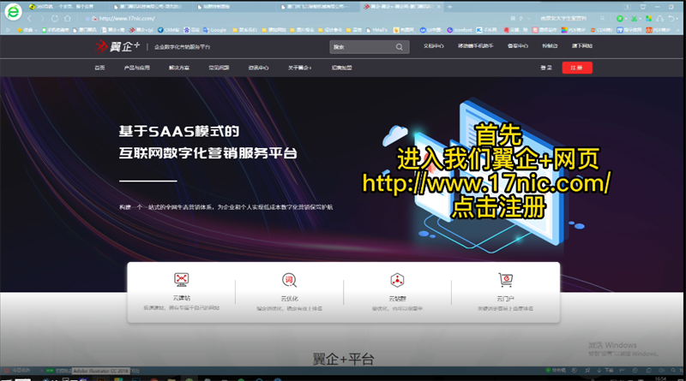The height and width of the screenshot is (381, 686).
Task: Click the green circular extension icon
Action: [x=619, y=18]
